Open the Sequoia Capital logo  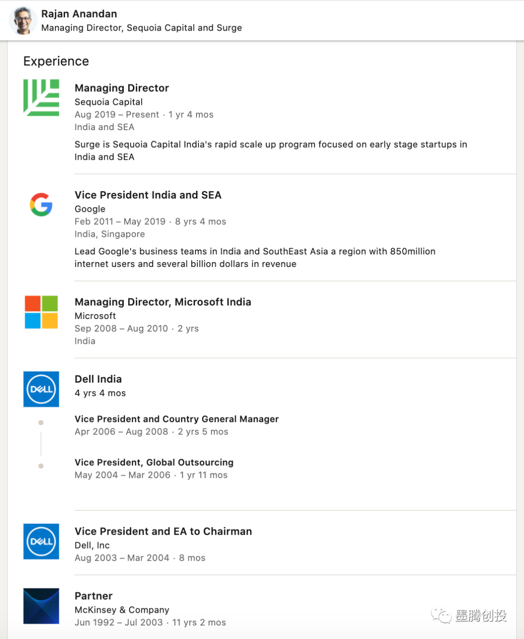(41, 98)
